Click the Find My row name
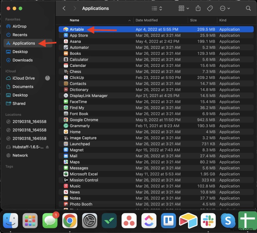The image size is (257, 233). point(77,108)
